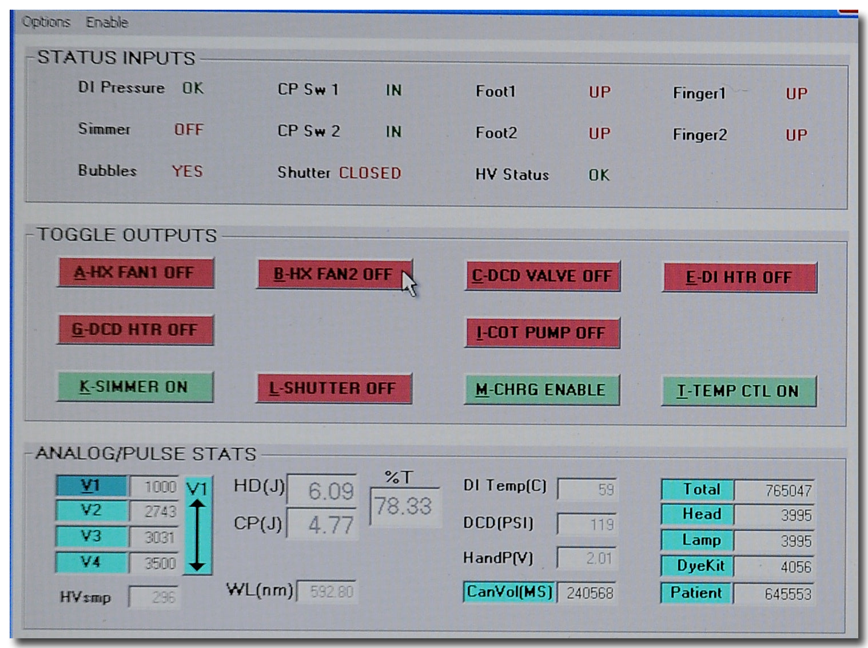The width and height of the screenshot is (868, 648).
Task: Click the V1 up-down arrow selector
Action: coord(198,525)
